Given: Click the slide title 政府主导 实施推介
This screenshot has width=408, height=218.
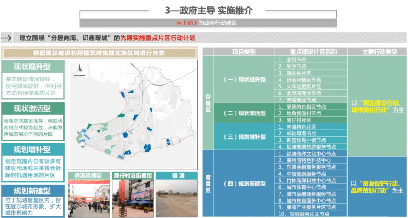Looking at the screenshot, I should pos(209,11).
